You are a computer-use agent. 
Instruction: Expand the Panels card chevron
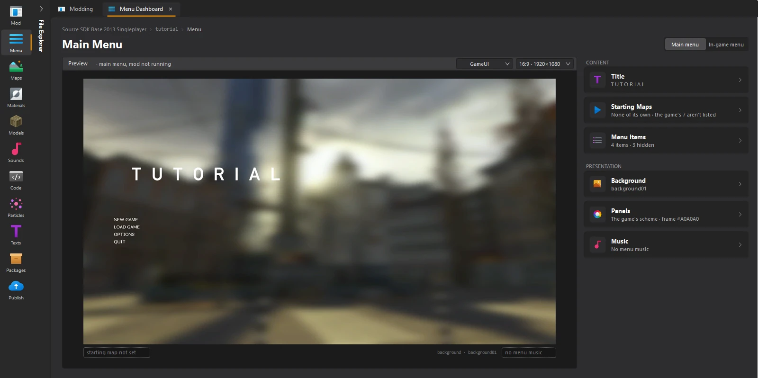pos(740,215)
